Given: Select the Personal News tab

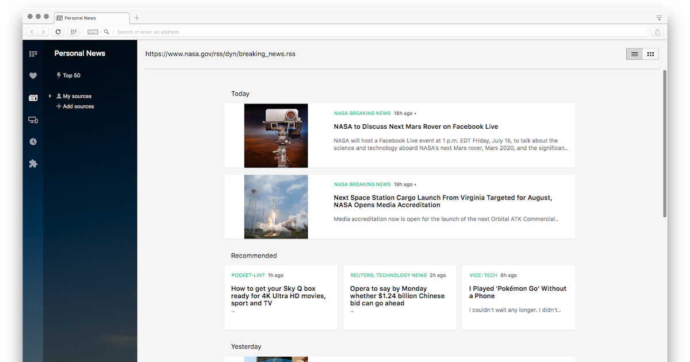Looking at the screenshot, I should point(91,18).
